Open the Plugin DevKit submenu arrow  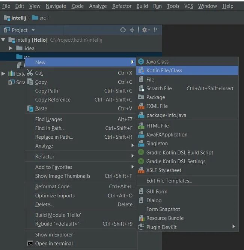tap(233, 226)
